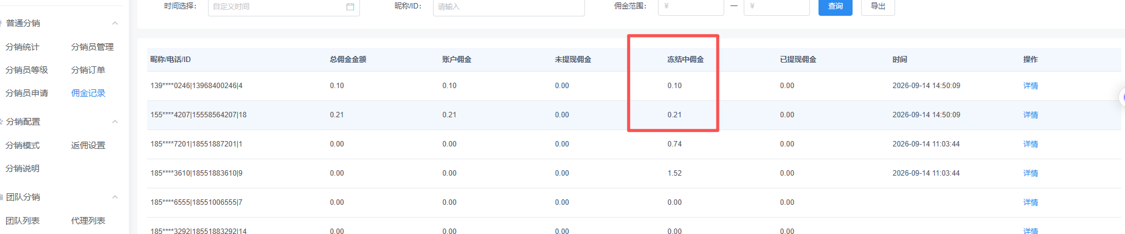The height and width of the screenshot is (234, 1125).
Task: Select cell 155****4207|15558564207|18
Action: 198,115
